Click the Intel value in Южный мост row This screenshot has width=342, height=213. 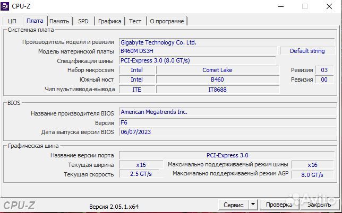point(137,79)
